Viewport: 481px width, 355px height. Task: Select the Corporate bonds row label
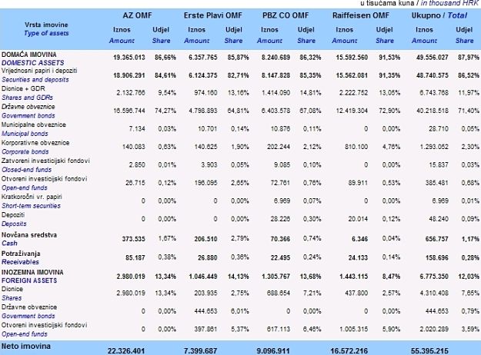point(25,150)
